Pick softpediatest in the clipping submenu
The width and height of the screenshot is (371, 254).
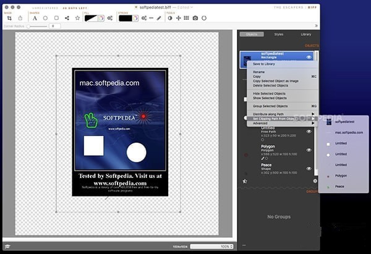point(344,122)
